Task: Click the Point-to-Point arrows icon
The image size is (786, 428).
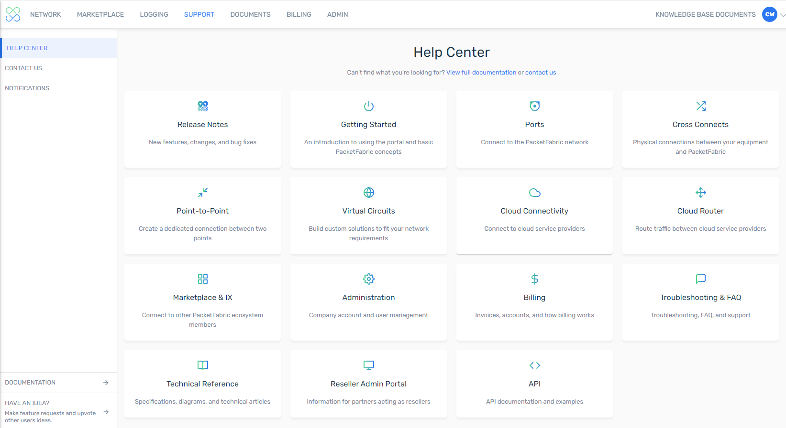Action: (203, 193)
